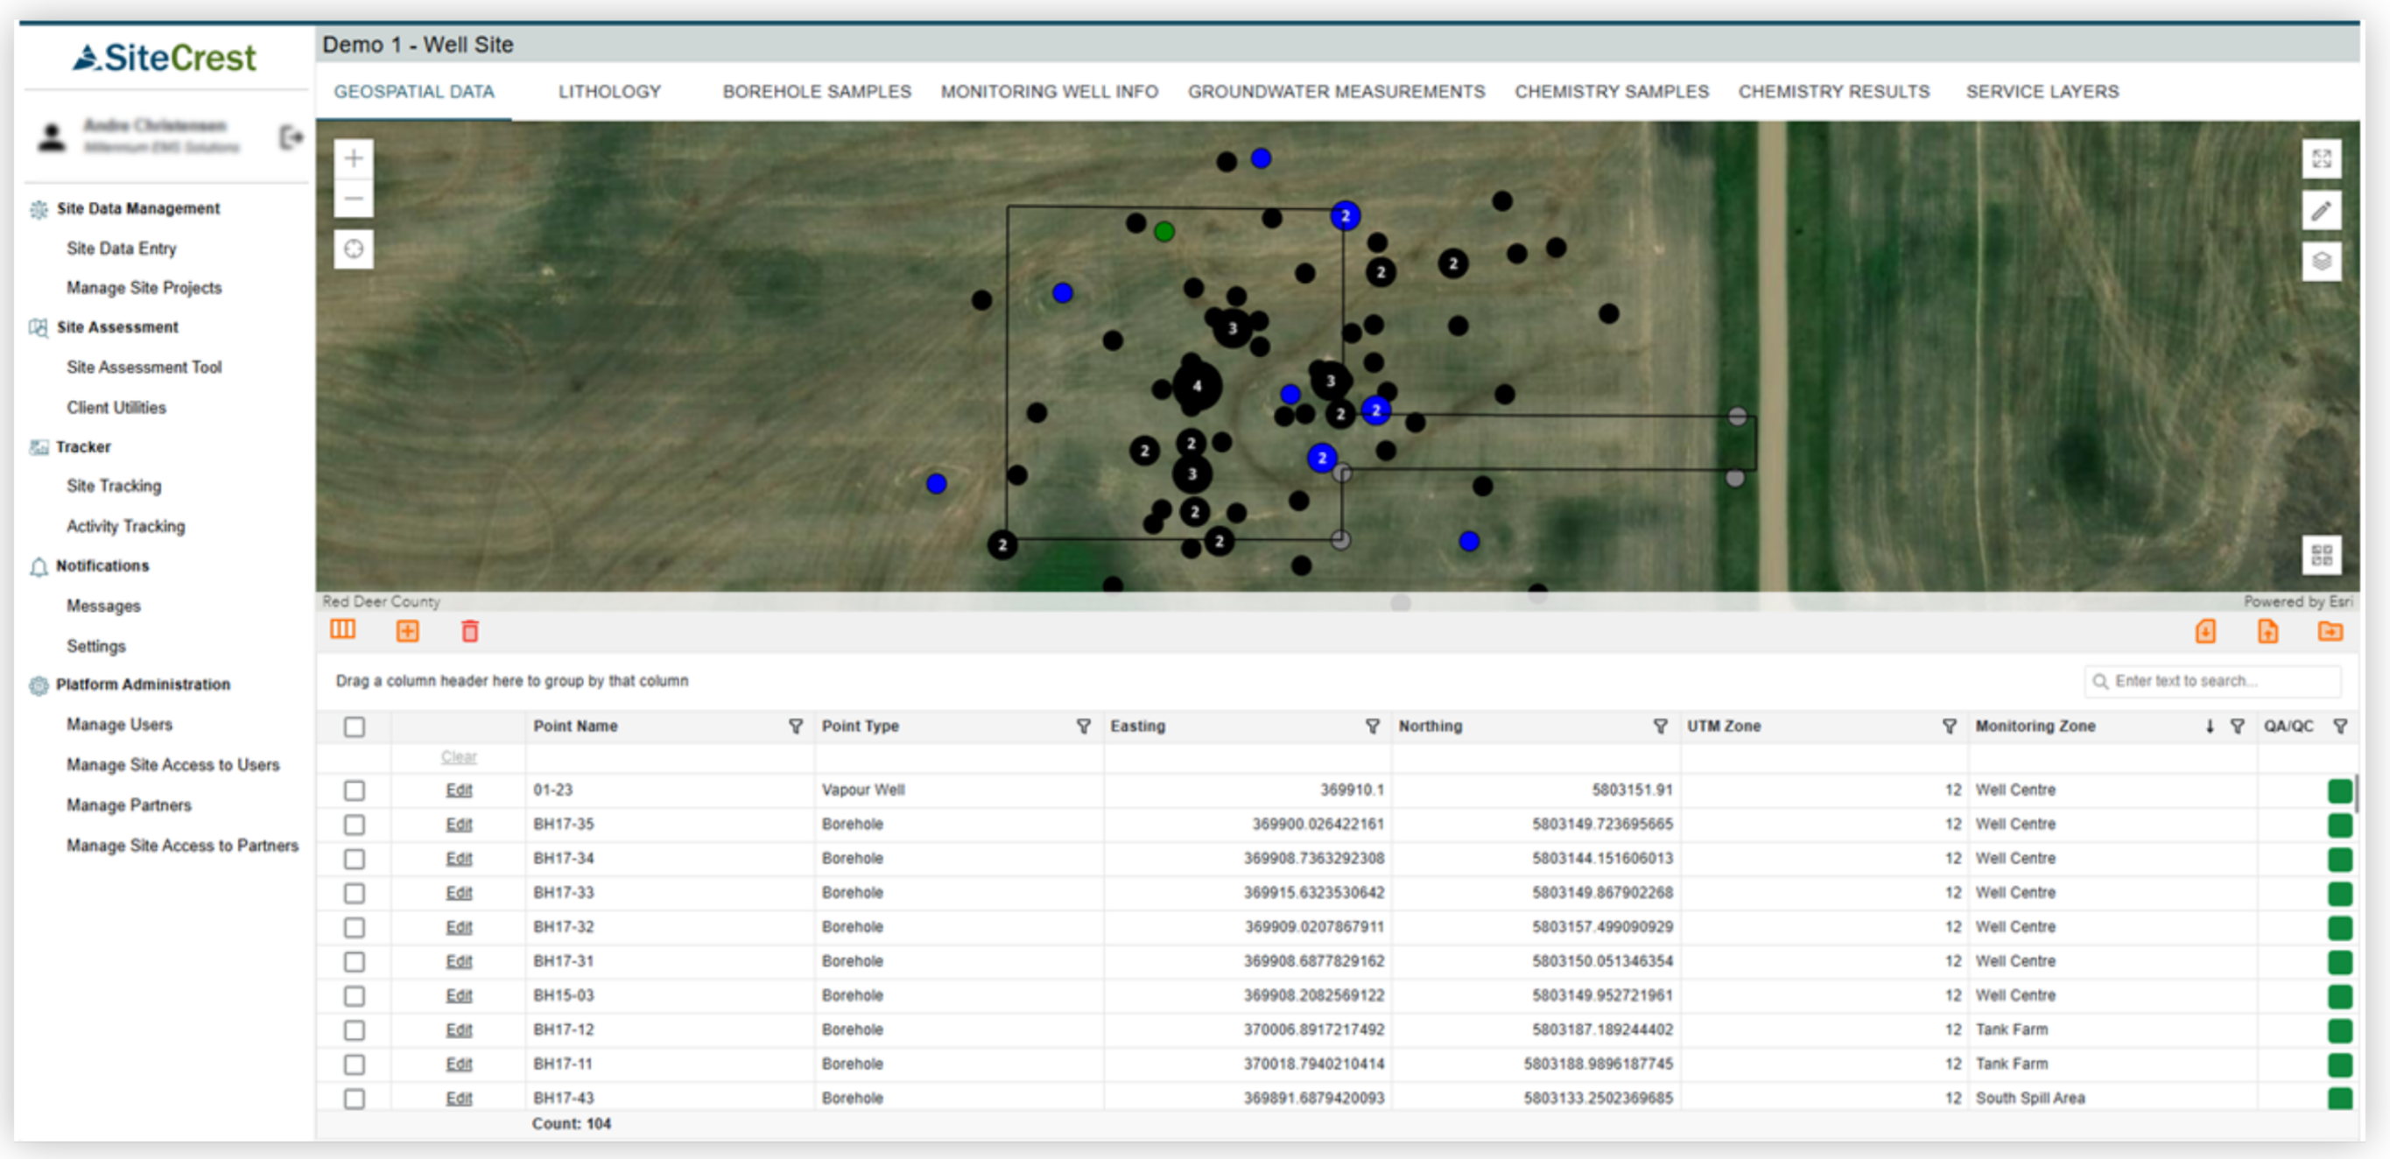2390x1159 pixels.
Task: Open the Easting column filter dropdown
Action: tap(1371, 727)
